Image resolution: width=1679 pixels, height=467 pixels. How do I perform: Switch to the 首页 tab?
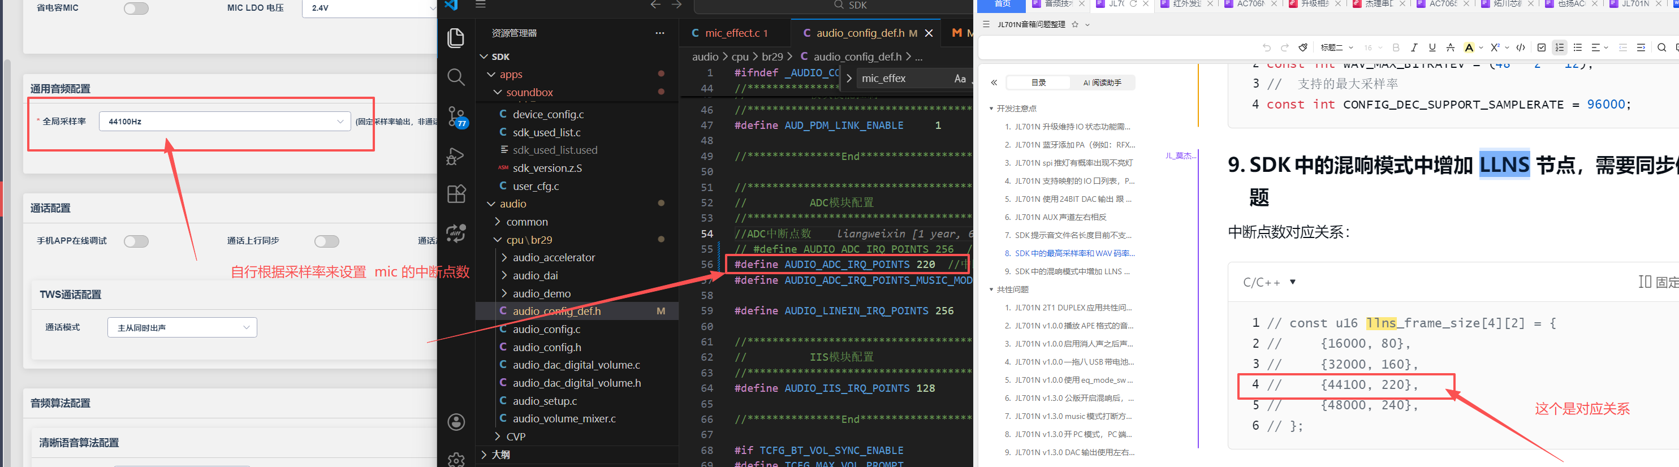(1003, 4)
